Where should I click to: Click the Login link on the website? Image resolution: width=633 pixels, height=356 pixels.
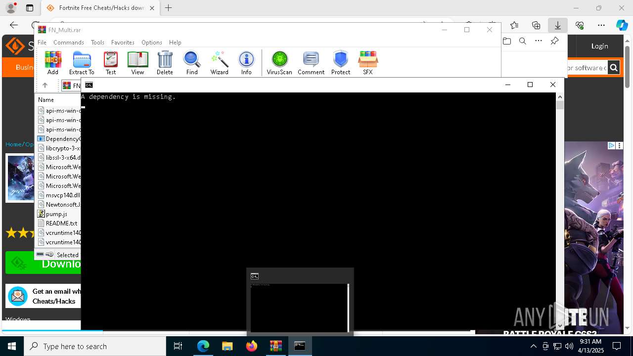click(x=599, y=46)
